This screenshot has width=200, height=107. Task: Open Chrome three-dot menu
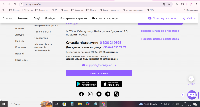tap(196, 4)
